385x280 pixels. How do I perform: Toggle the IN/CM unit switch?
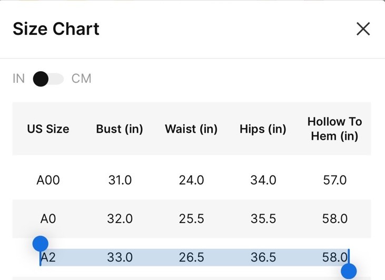tap(48, 79)
